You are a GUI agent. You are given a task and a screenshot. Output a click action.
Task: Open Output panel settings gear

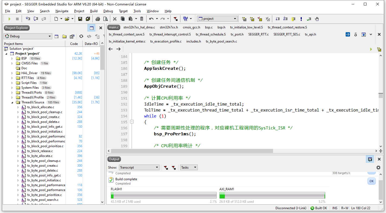click(378, 168)
